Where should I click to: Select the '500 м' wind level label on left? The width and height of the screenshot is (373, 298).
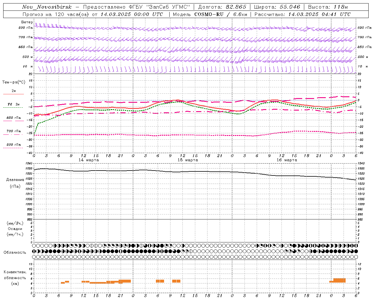(x=28, y=57)
